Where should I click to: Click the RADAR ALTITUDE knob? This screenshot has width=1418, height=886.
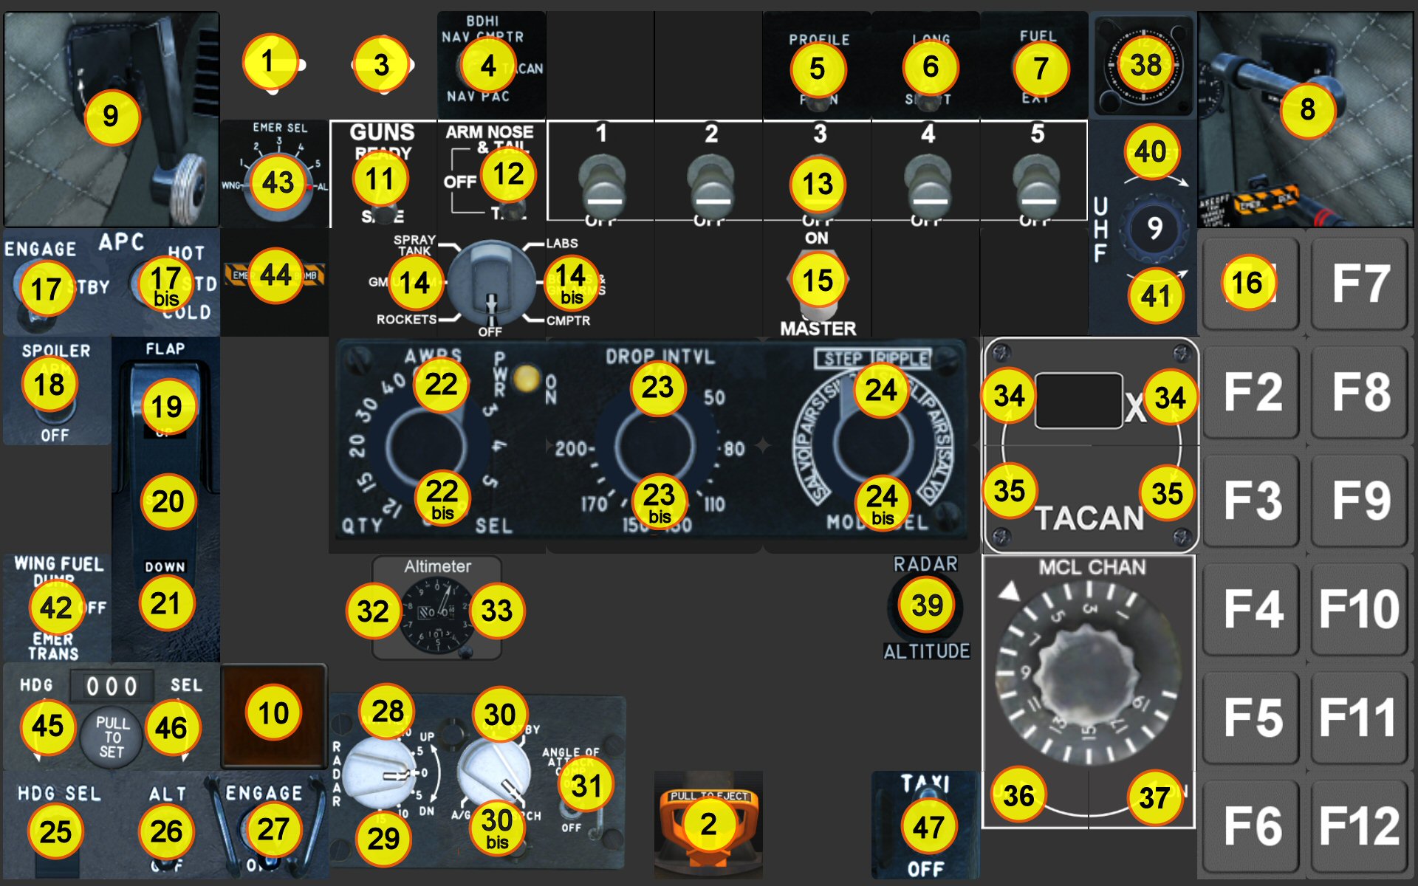coord(926,605)
